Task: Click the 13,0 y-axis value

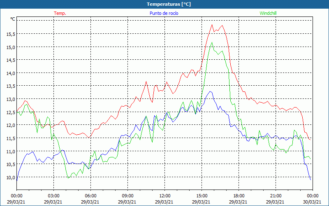Action: pos(11,99)
